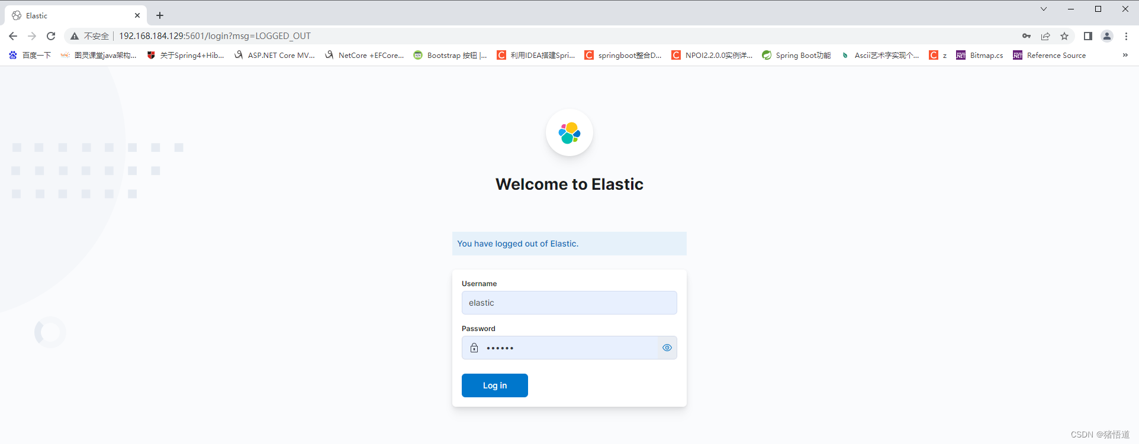1139x444 pixels.
Task: Open 关于Spring4+Hib bookmark
Action: (185, 55)
